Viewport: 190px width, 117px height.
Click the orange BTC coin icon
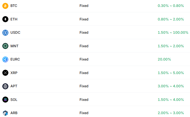tap(5, 6)
